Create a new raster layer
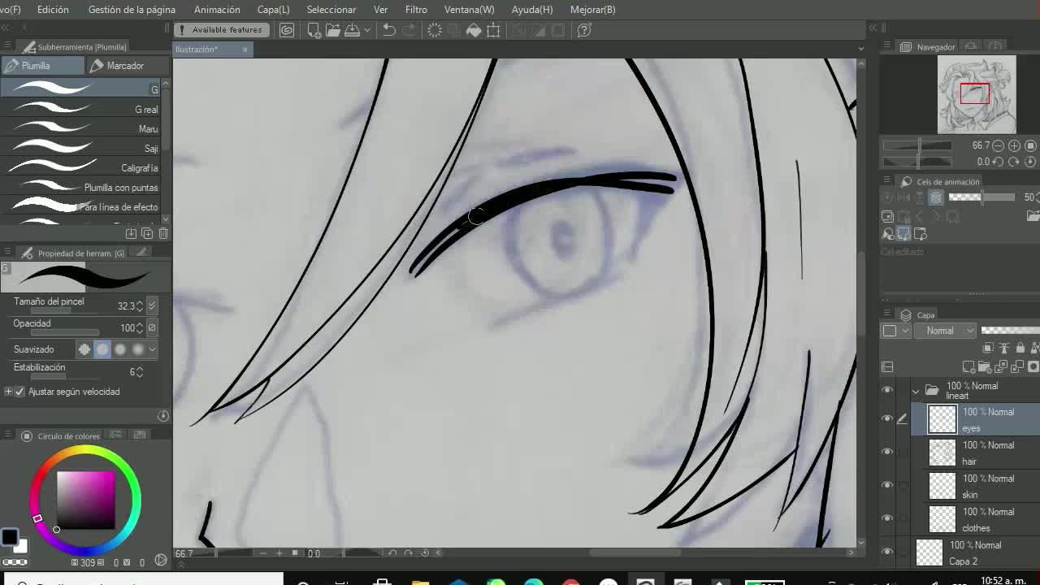 (968, 367)
